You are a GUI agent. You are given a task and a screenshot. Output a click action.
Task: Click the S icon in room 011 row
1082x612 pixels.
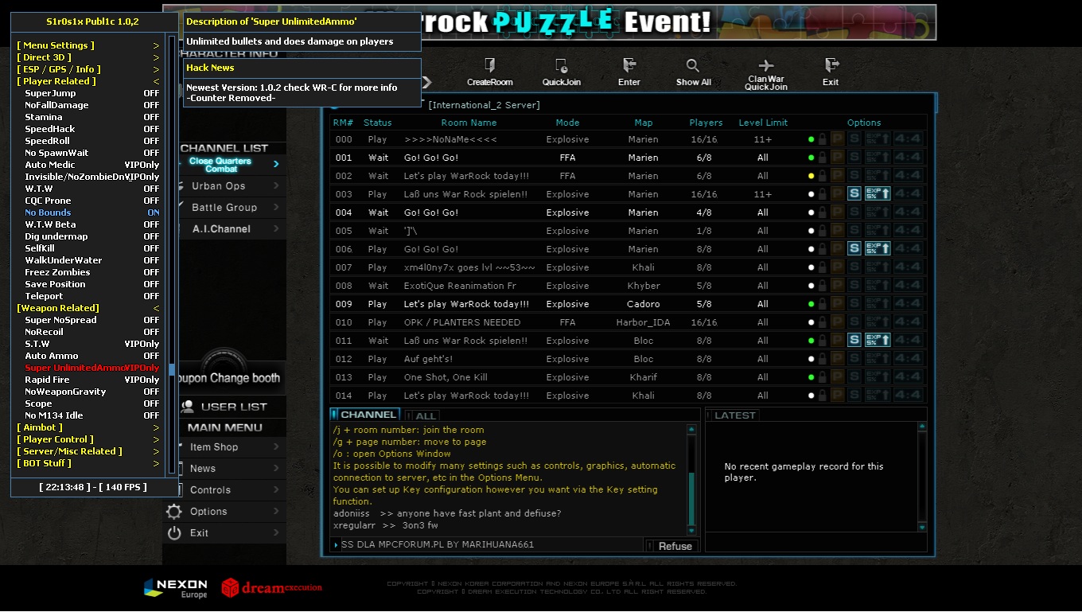click(854, 340)
